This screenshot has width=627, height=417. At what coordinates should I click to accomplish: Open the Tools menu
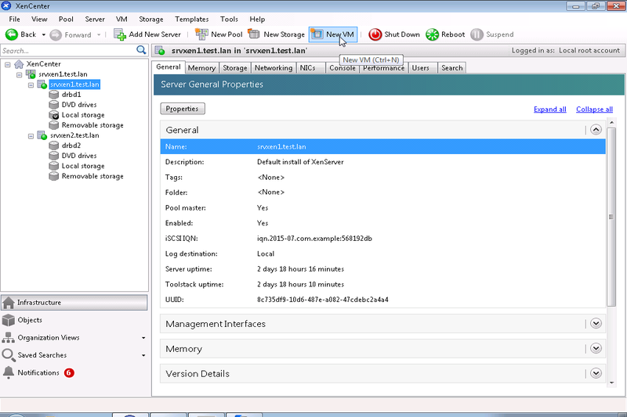coord(229,19)
